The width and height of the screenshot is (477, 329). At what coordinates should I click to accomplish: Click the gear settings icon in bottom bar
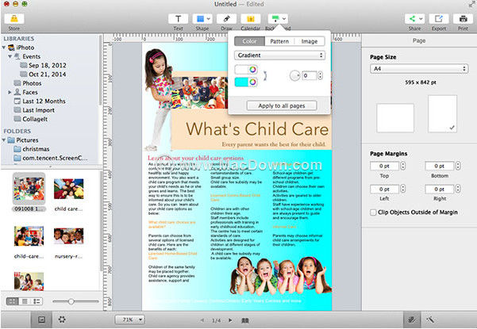[62, 319]
